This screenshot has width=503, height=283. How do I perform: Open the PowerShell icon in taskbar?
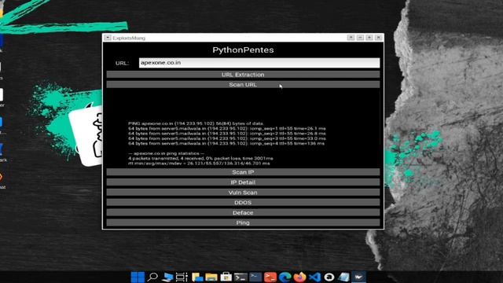255,277
